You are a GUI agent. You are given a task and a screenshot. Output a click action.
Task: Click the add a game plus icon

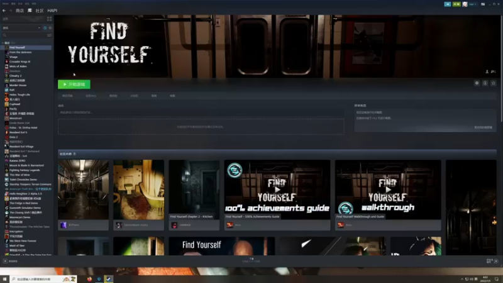(5, 261)
